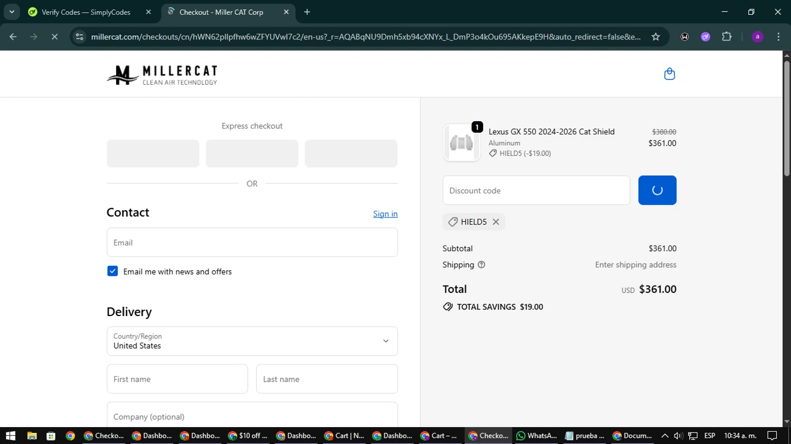
Task: Uncheck Email me with news and offers
Action: pyautogui.click(x=112, y=271)
